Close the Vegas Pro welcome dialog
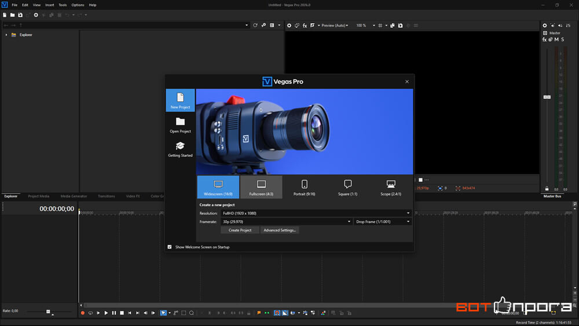579x326 pixels. click(407, 82)
